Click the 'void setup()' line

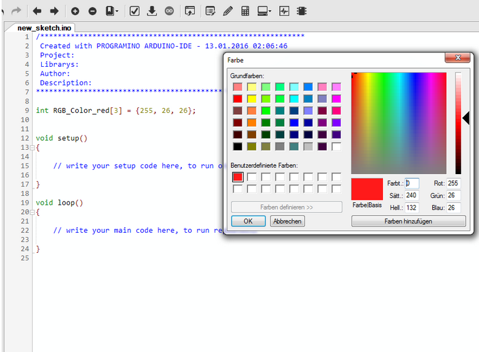[x=61, y=139]
